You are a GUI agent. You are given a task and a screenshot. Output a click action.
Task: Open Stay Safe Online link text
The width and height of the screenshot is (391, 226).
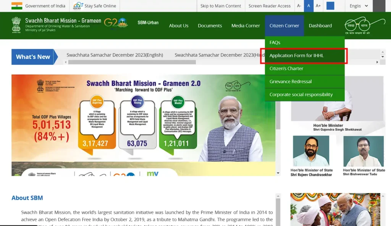(x=100, y=6)
